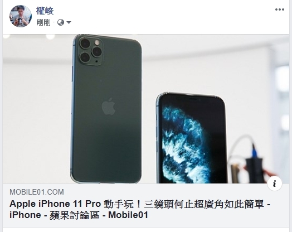Open the MOBILE01.COM source domain label

click(37, 192)
